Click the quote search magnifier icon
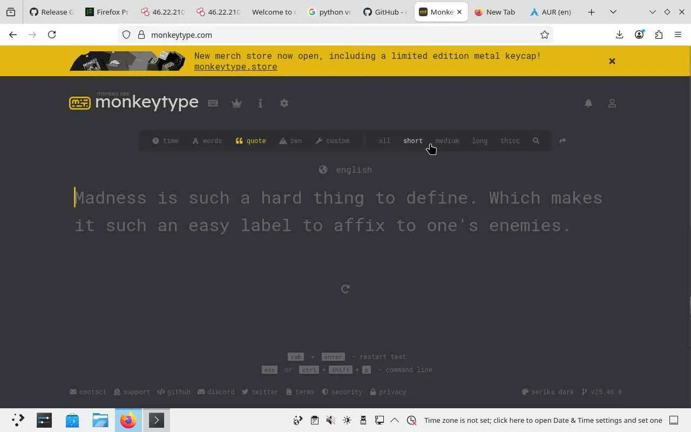This screenshot has height=432, width=691. tap(536, 140)
